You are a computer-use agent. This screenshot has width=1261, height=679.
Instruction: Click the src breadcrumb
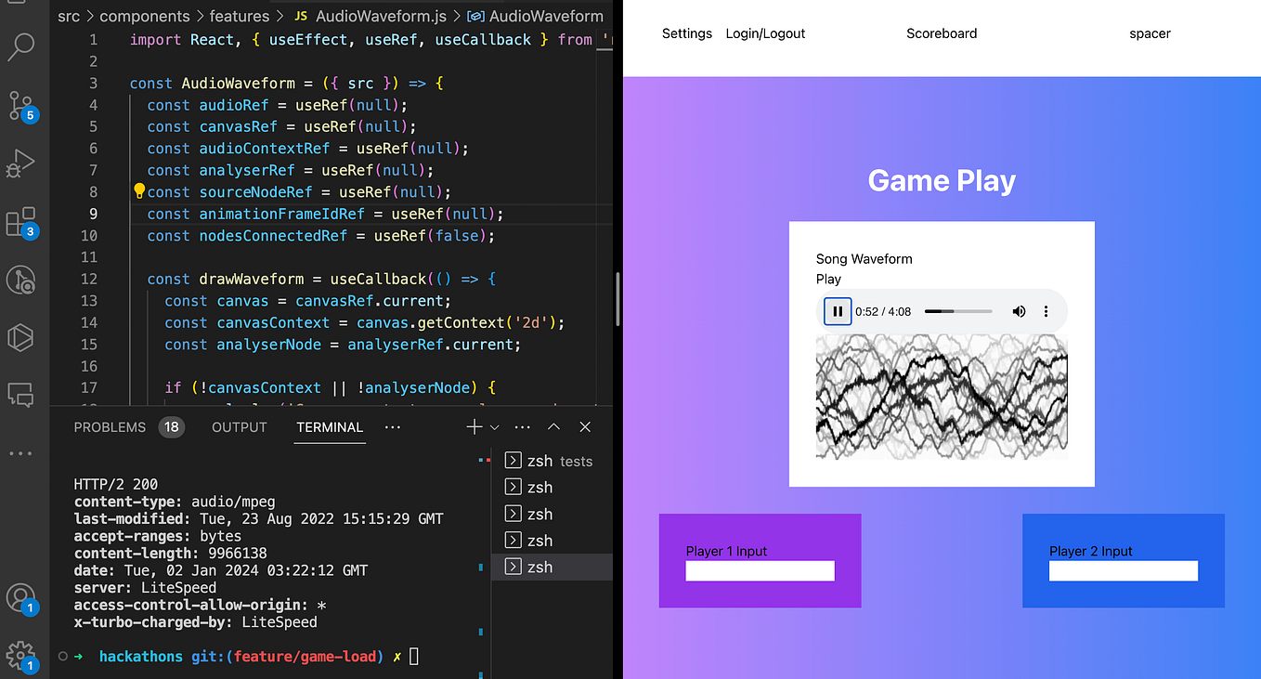tap(69, 16)
